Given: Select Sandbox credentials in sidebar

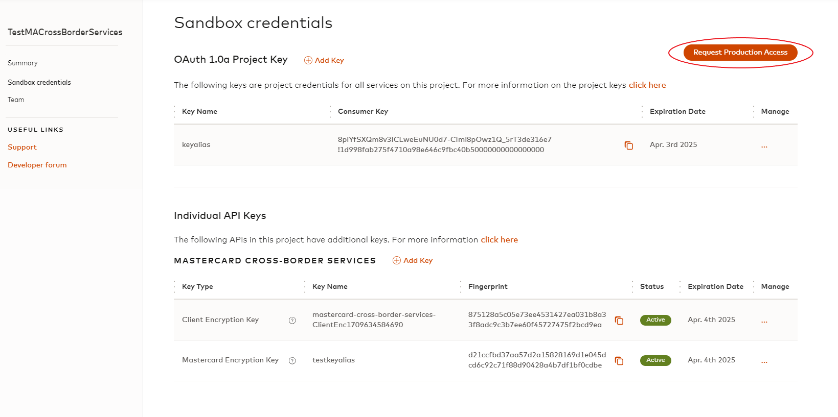Looking at the screenshot, I should coord(39,82).
